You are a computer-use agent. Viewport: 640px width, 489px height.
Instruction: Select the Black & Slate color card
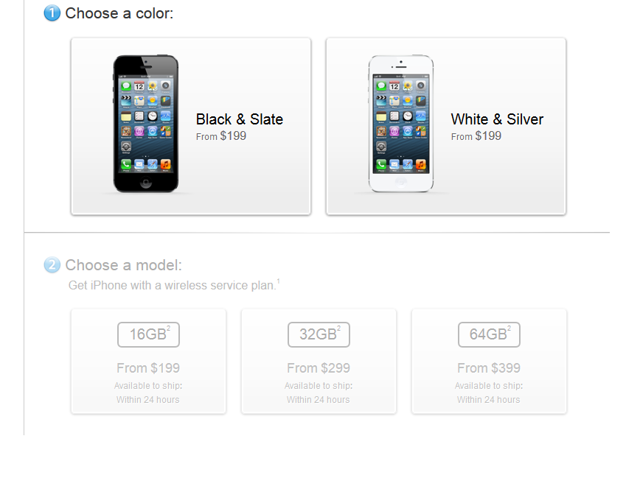click(x=191, y=127)
